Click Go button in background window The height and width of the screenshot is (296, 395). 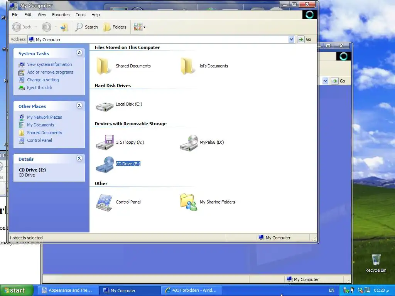pyautogui.click(x=339, y=81)
